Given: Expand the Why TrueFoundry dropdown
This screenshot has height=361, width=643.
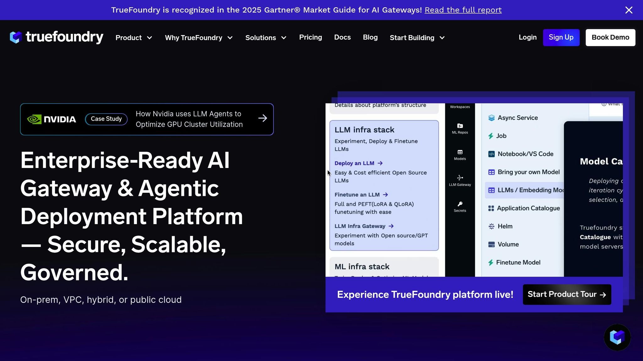Looking at the screenshot, I should pyautogui.click(x=199, y=38).
